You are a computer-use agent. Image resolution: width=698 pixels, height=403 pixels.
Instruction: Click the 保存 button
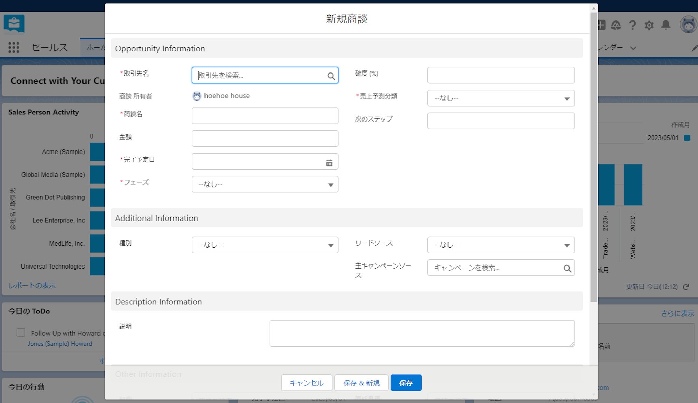pyautogui.click(x=406, y=383)
